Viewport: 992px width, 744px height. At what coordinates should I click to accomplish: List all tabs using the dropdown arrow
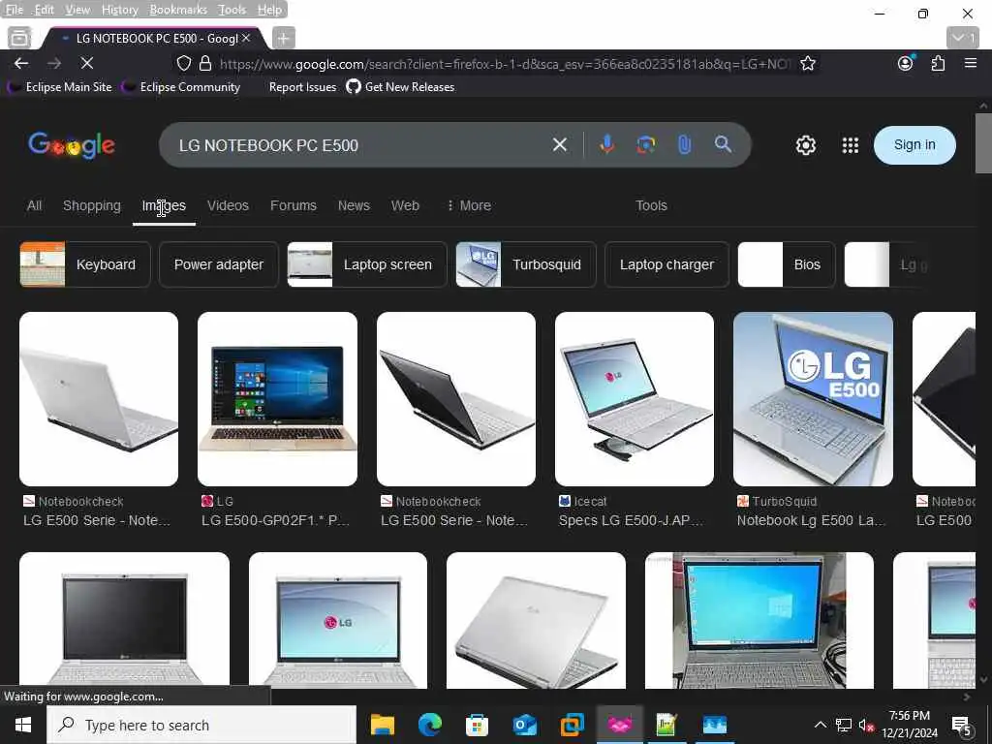(x=963, y=38)
